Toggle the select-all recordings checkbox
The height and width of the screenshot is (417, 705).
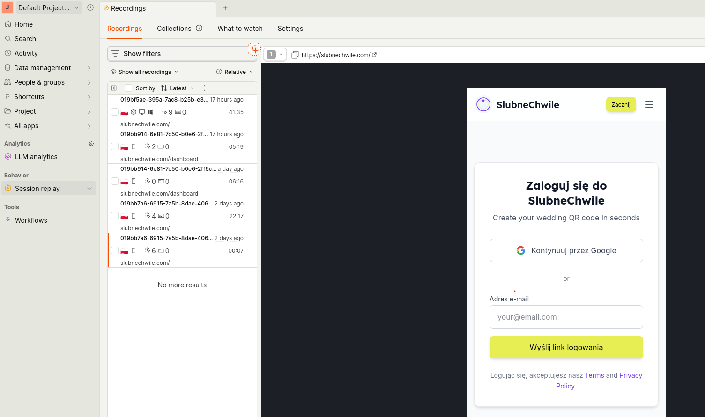click(128, 88)
